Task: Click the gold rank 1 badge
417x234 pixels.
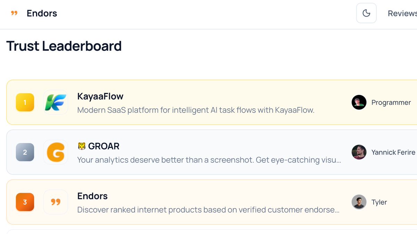Action: (25, 102)
